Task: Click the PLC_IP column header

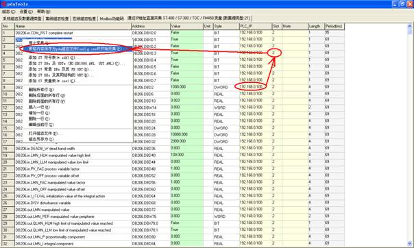Action: point(256,26)
